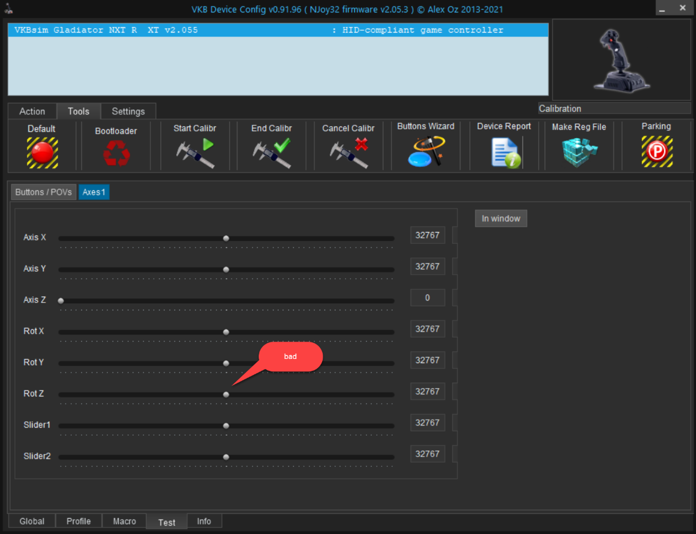Click the Axis Z slider handle
Screen dimensions: 696x534
point(61,301)
